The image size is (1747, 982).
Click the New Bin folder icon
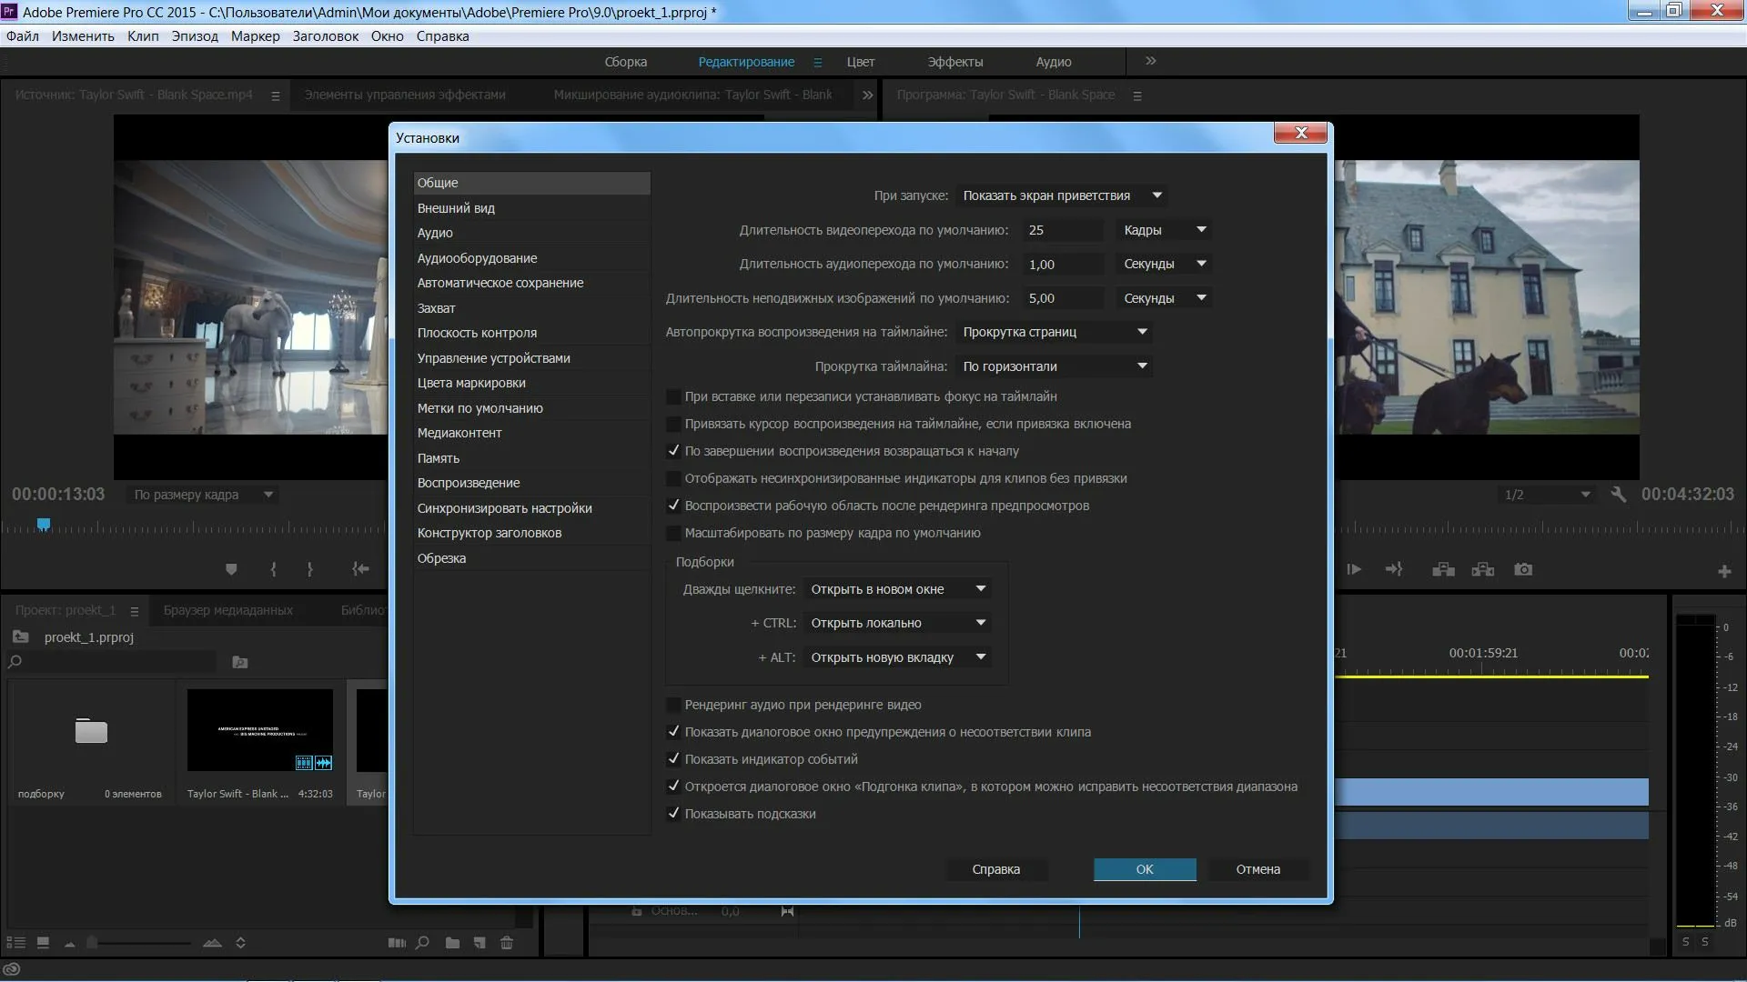point(452,943)
